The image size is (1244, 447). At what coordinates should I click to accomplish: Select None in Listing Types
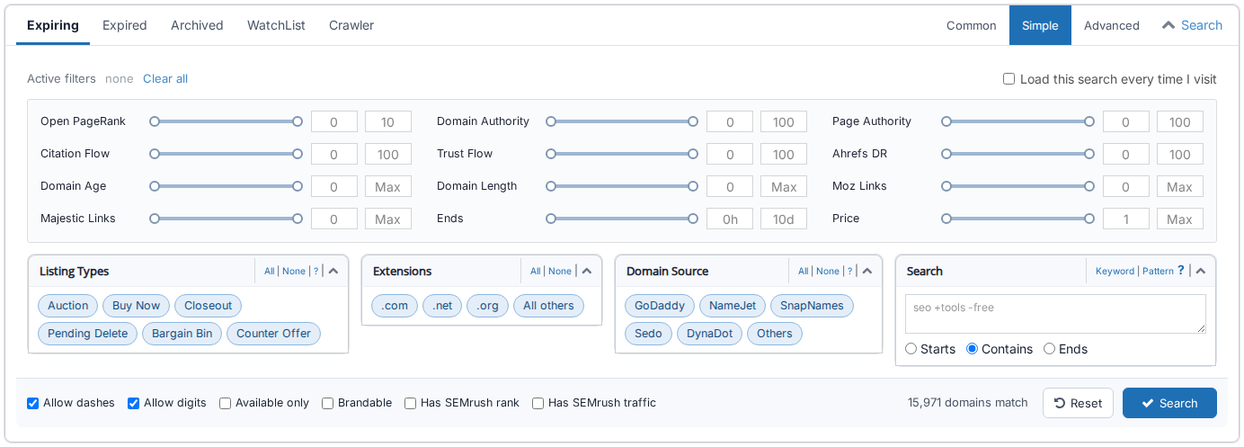[294, 271]
